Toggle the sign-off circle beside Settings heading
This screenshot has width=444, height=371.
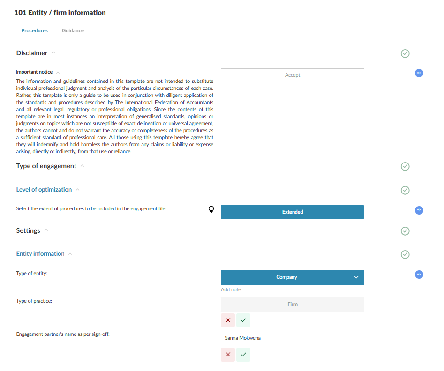pyautogui.click(x=405, y=231)
